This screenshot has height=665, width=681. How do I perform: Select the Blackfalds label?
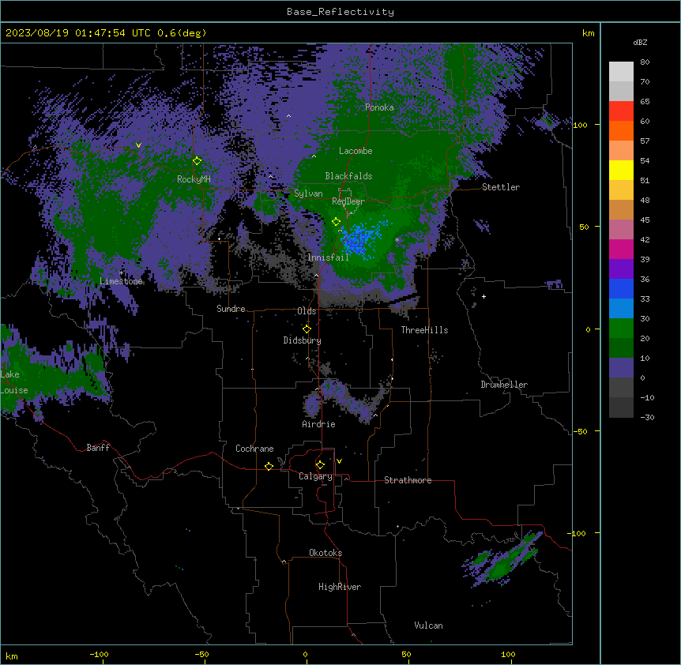point(348,176)
